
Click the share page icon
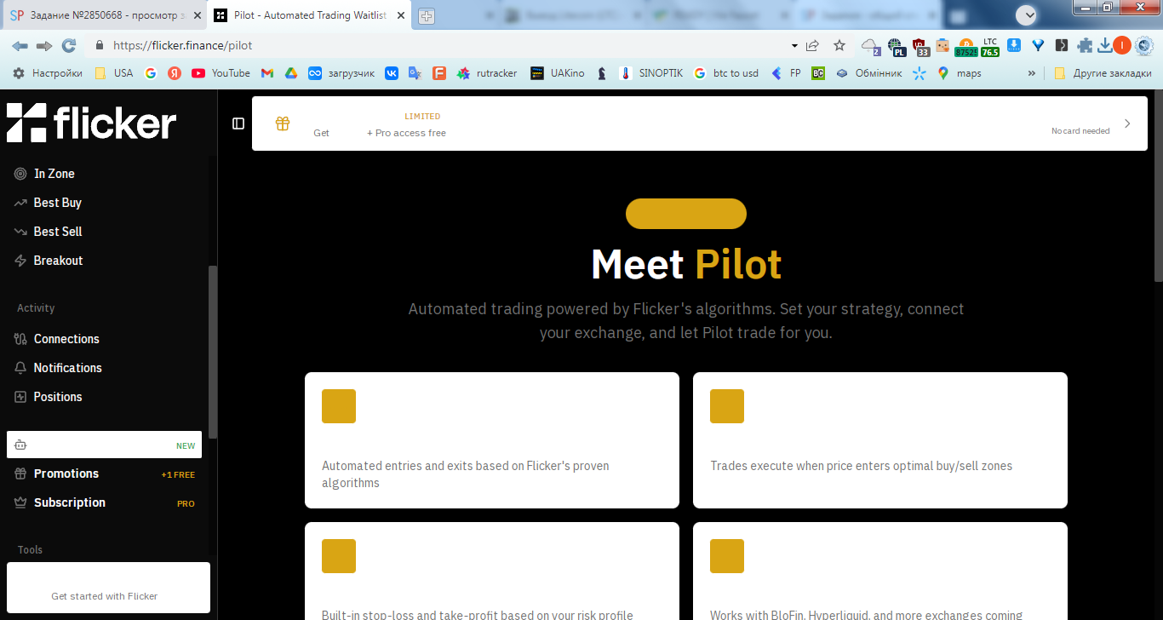pyautogui.click(x=812, y=46)
